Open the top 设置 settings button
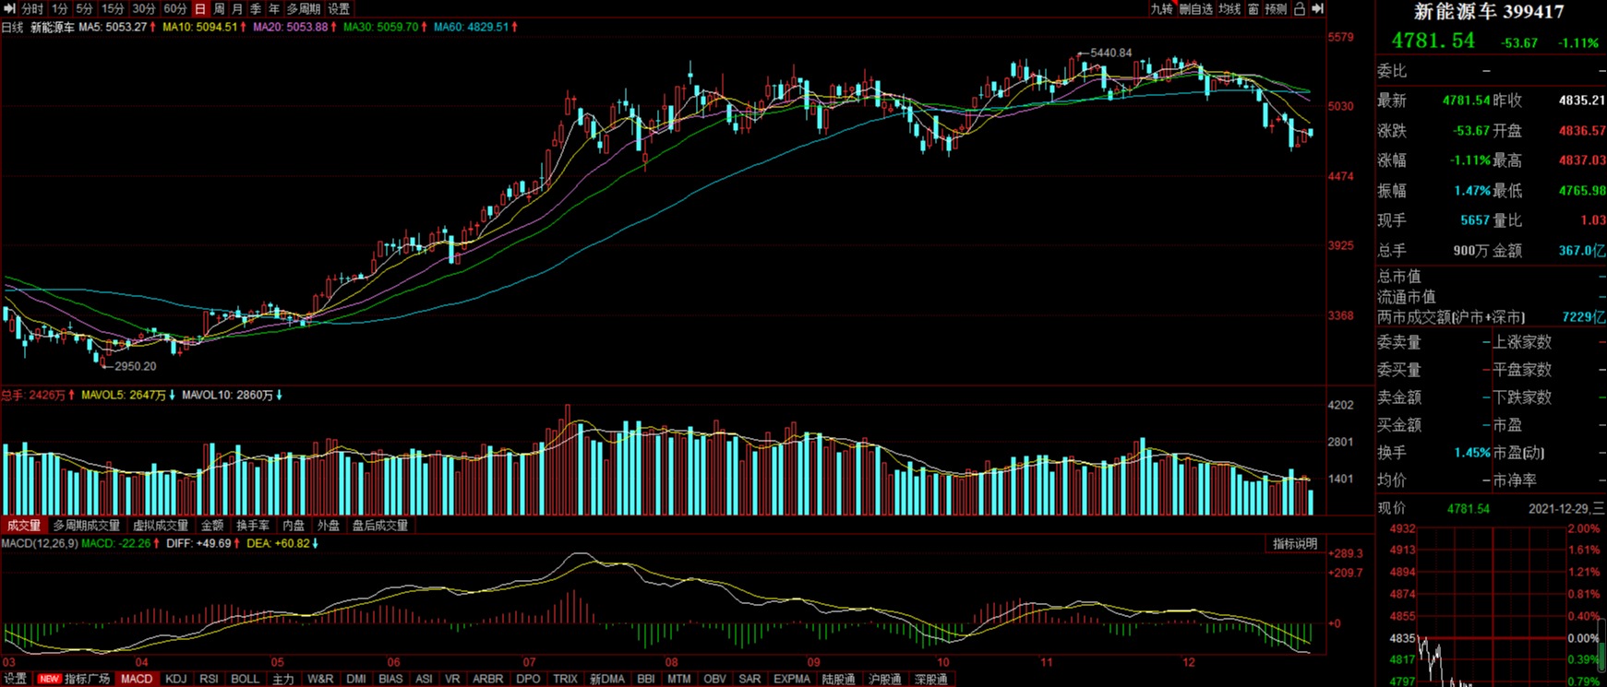The image size is (1607, 687). point(339,8)
